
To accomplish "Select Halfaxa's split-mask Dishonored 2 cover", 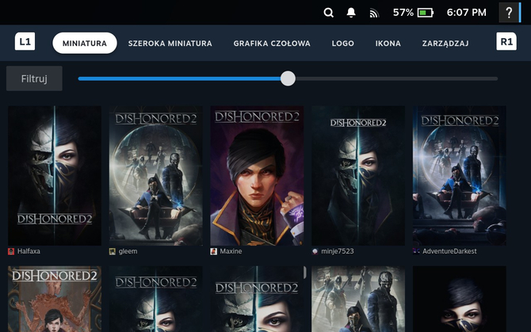I will 55,176.
